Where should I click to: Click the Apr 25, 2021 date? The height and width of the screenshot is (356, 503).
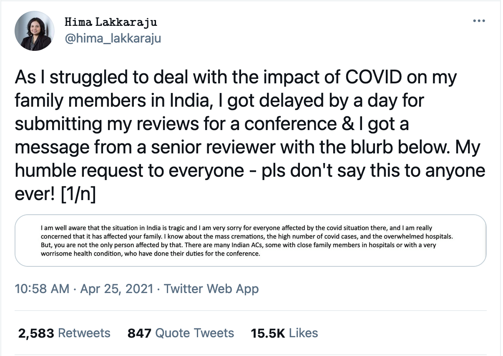(x=117, y=288)
